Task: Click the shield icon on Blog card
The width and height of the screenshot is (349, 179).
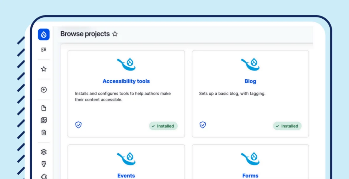Action: [202, 125]
